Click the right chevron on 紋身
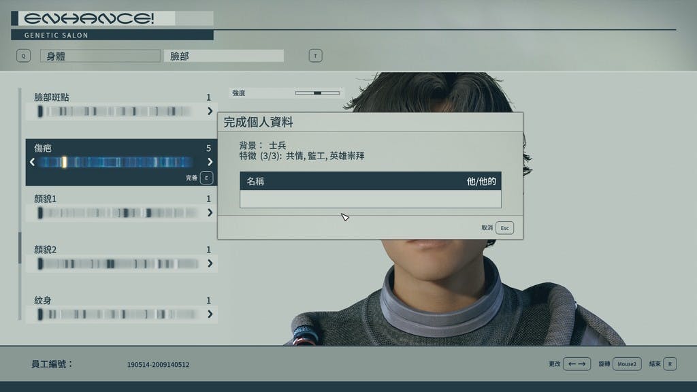 click(210, 314)
